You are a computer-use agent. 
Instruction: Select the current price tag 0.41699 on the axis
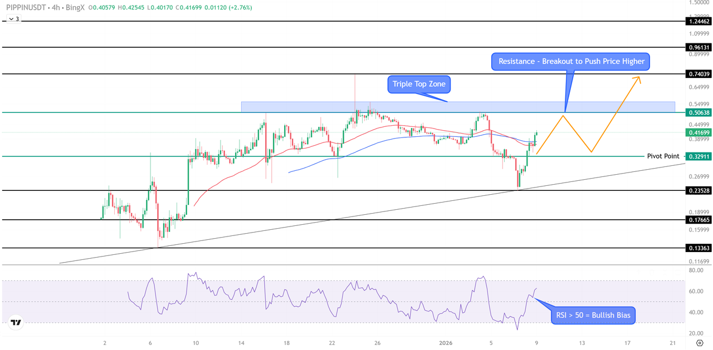coord(698,132)
